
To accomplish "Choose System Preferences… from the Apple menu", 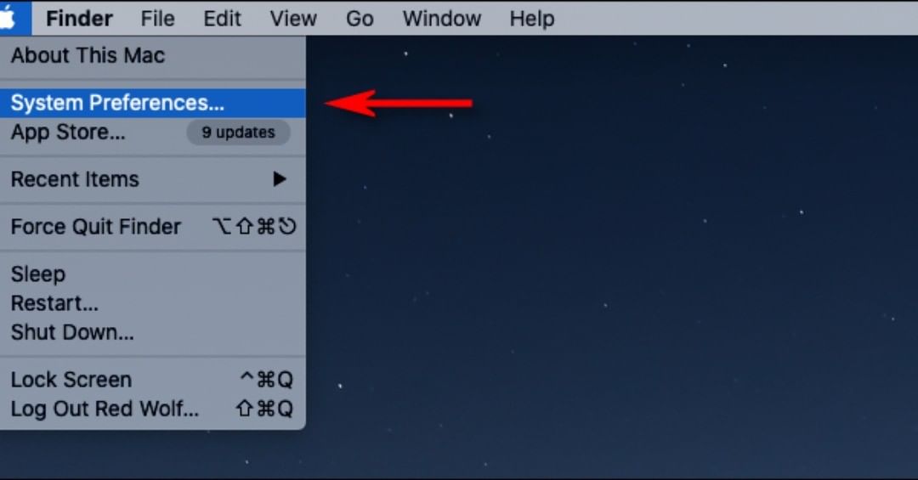I will (152, 103).
